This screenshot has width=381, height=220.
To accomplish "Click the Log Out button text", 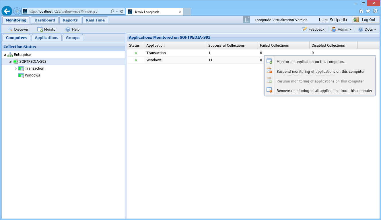I will pyautogui.click(x=369, y=20).
